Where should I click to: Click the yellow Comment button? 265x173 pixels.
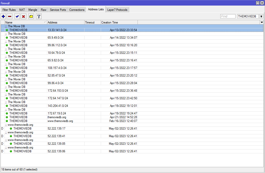click(31, 16)
